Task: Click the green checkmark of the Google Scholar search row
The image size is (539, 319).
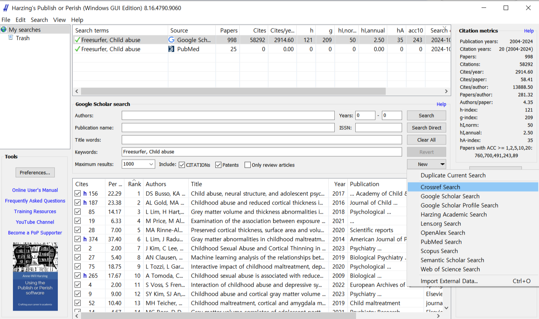Action: point(78,40)
